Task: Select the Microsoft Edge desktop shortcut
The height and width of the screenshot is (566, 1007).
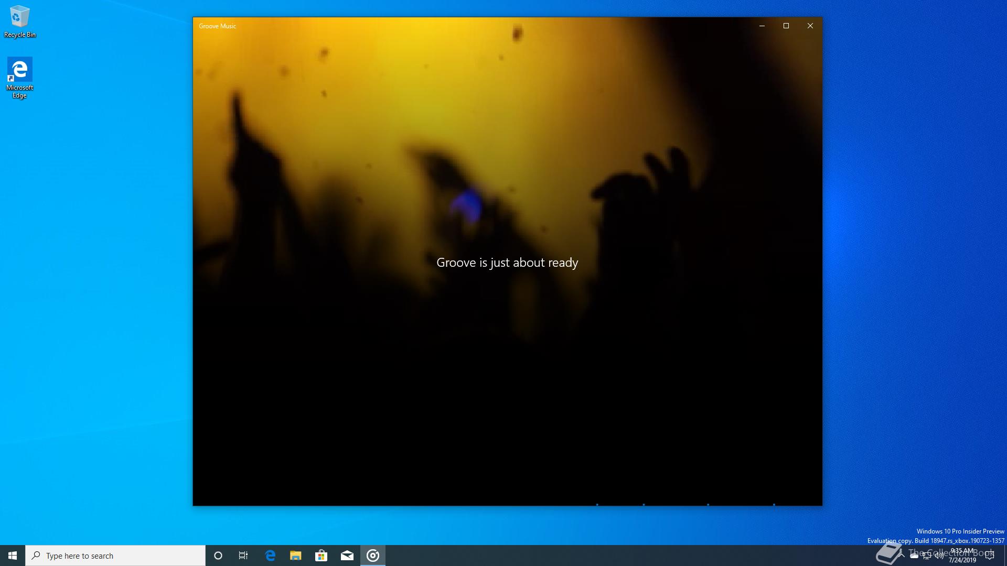Action: [20, 78]
